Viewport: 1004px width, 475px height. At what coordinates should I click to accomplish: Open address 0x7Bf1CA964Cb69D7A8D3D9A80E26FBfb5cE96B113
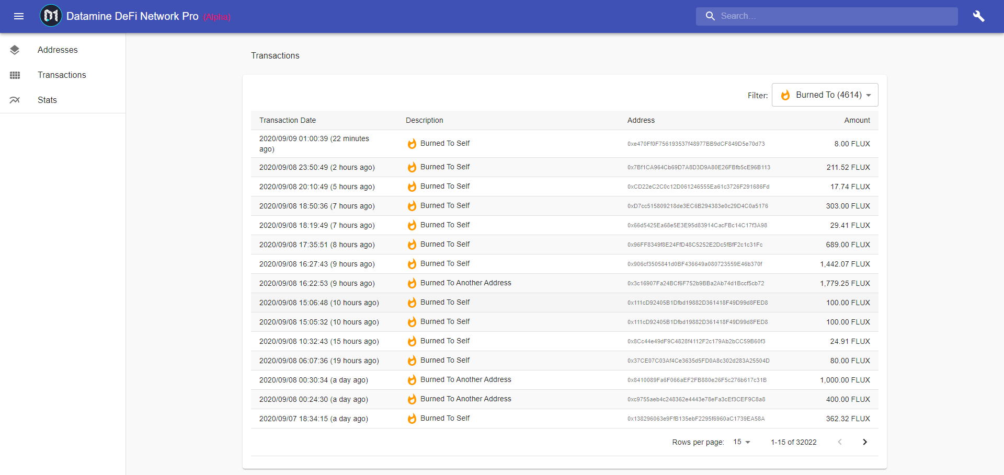(x=699, y=167)
